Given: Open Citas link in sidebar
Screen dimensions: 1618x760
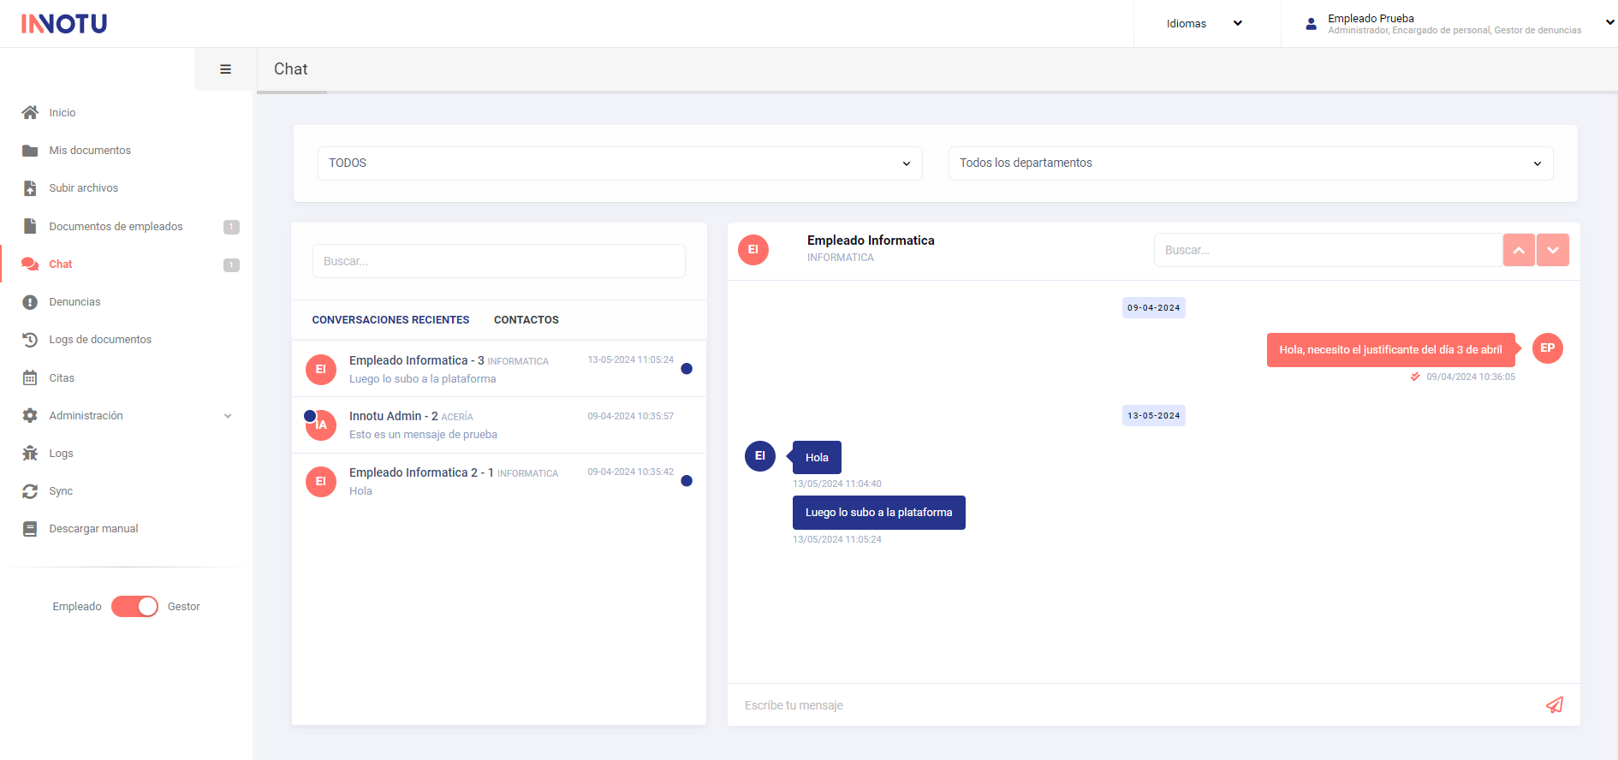Looking at the screenshot, I should click(62, 378).
